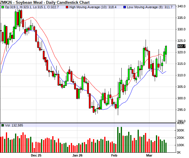This screenshot has height=158, width=189.
Task: Select the Dec 25 date axis label
Action: coord(36,155)
